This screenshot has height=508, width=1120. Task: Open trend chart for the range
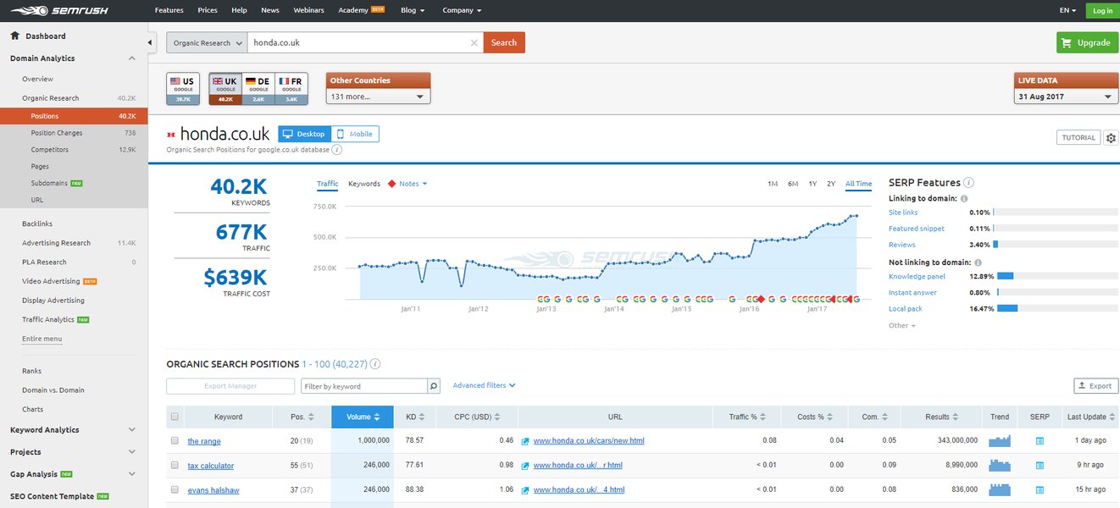point(1000,441)
